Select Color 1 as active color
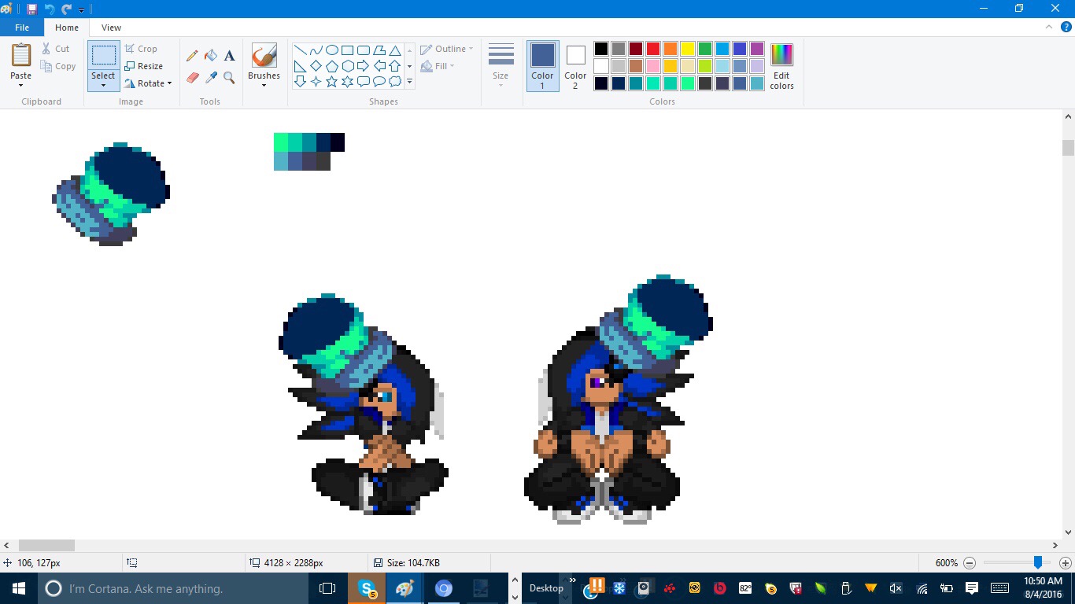 pyautogui.click(x=542, y=66)
